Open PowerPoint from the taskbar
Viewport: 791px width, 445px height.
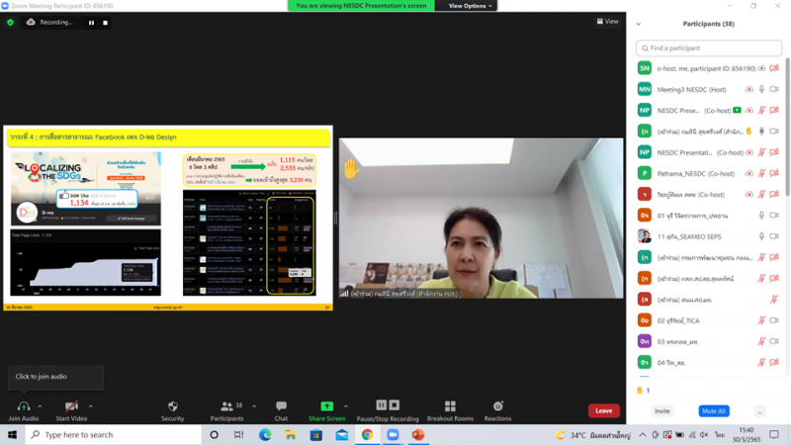tap(418, 434)
